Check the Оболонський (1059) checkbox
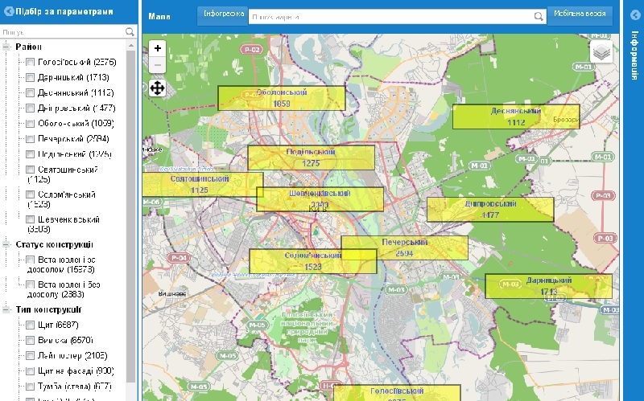644x401 pixels. pyautogui.click(x=30, y=124)
